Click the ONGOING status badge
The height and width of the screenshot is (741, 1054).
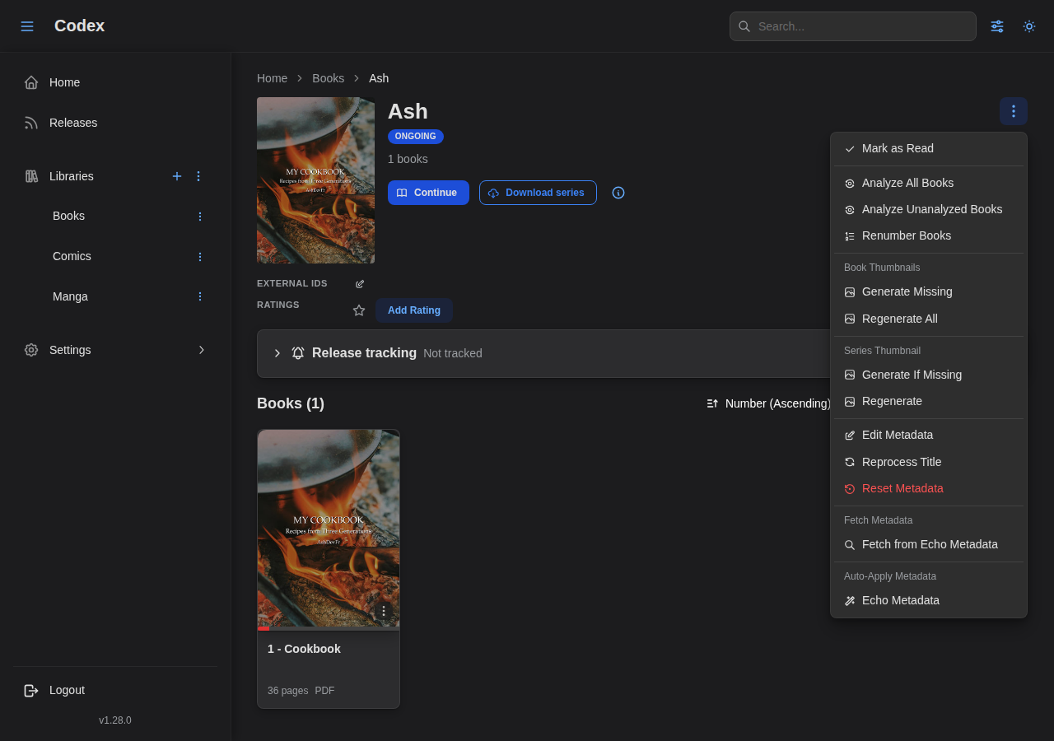click(416, 137)
